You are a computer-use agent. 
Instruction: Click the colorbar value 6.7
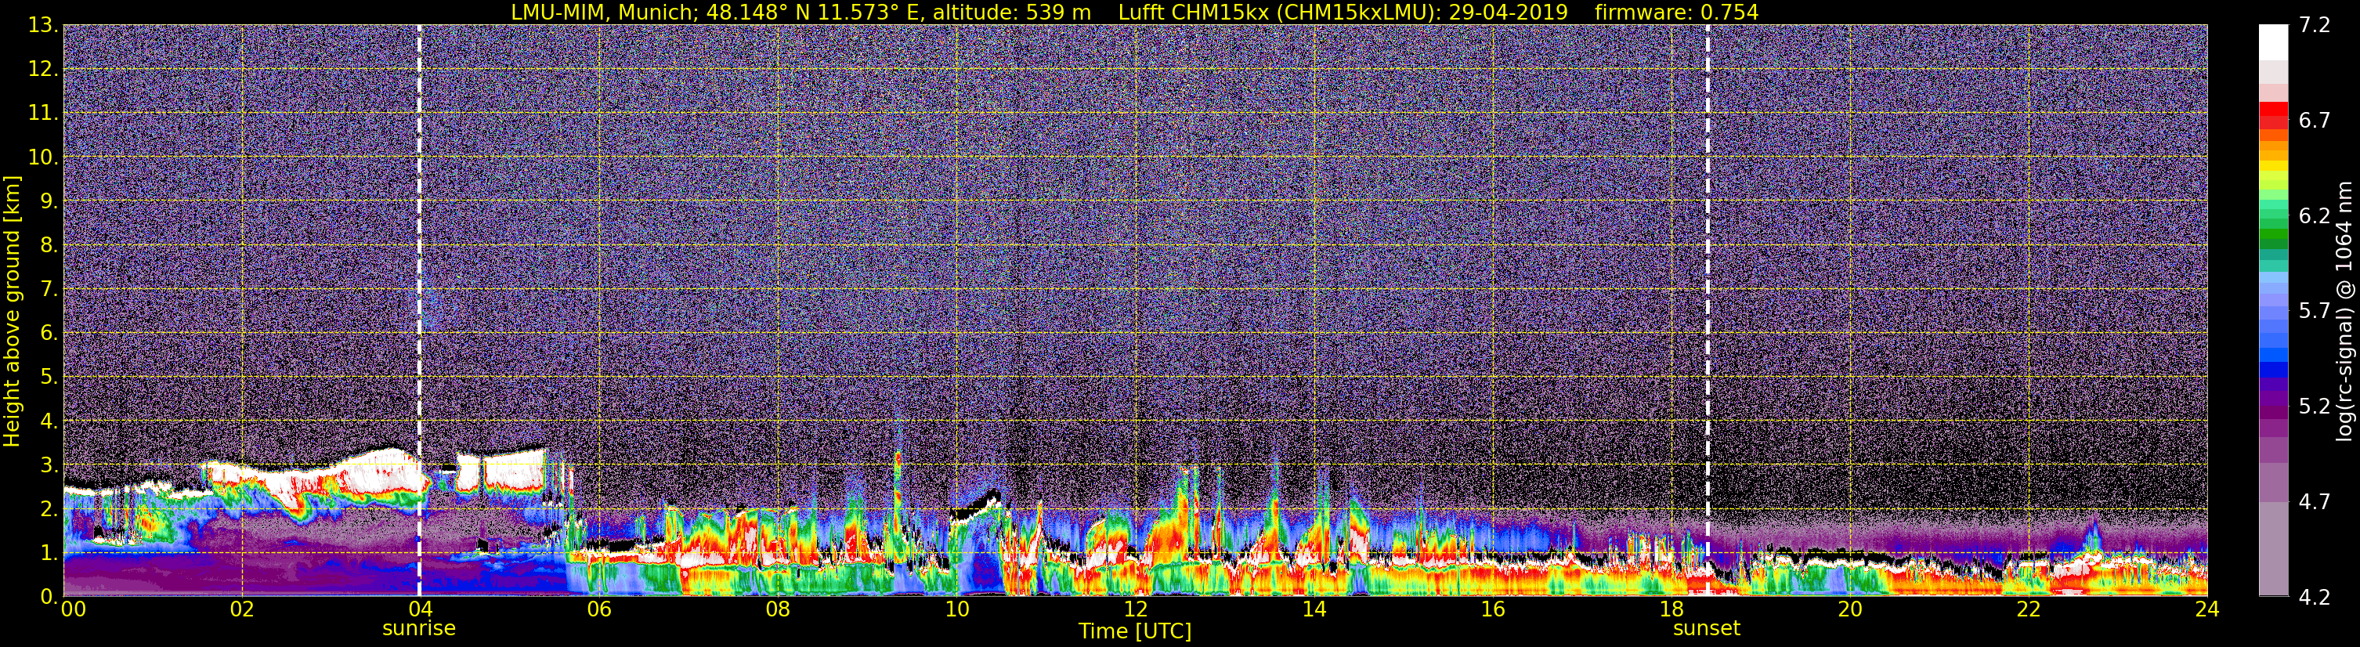point(2315,120)
